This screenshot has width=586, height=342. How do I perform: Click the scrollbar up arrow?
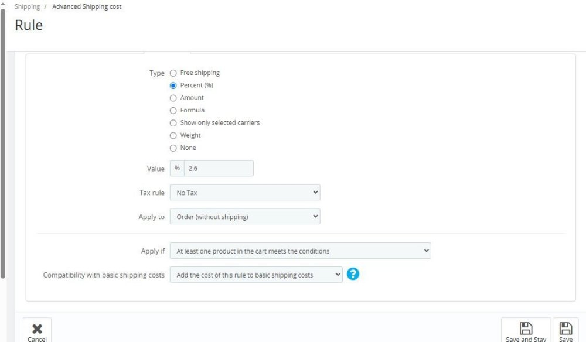coord(4,5)
